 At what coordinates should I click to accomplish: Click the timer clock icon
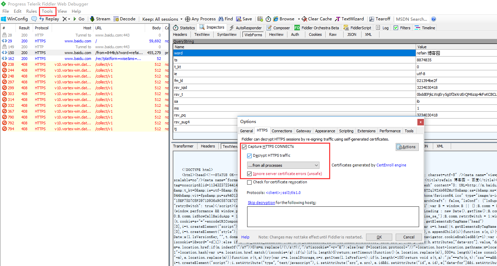(268, 19)
